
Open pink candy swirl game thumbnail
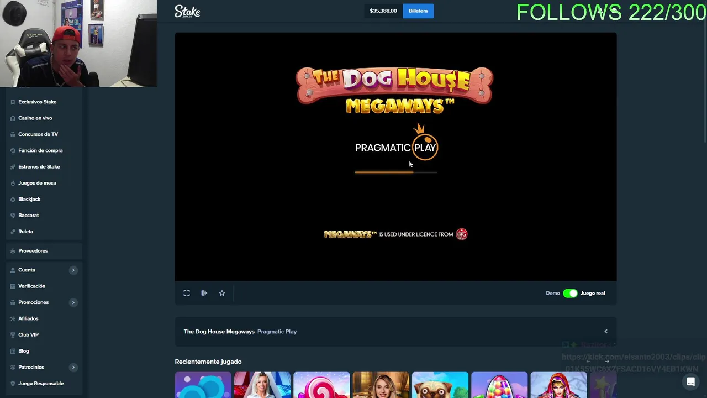[321, 385]
